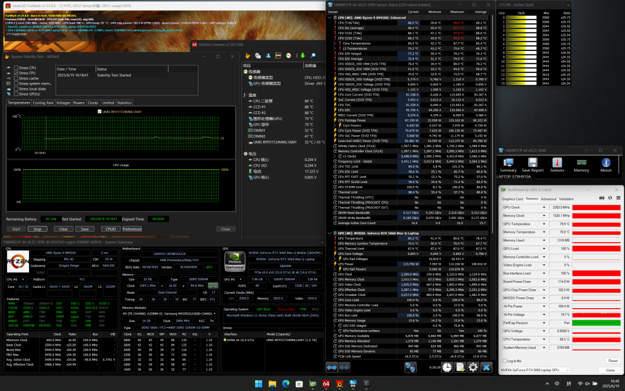
Task: Click the network monitors icon in sensor toolbar
Action: click(410, 367)
